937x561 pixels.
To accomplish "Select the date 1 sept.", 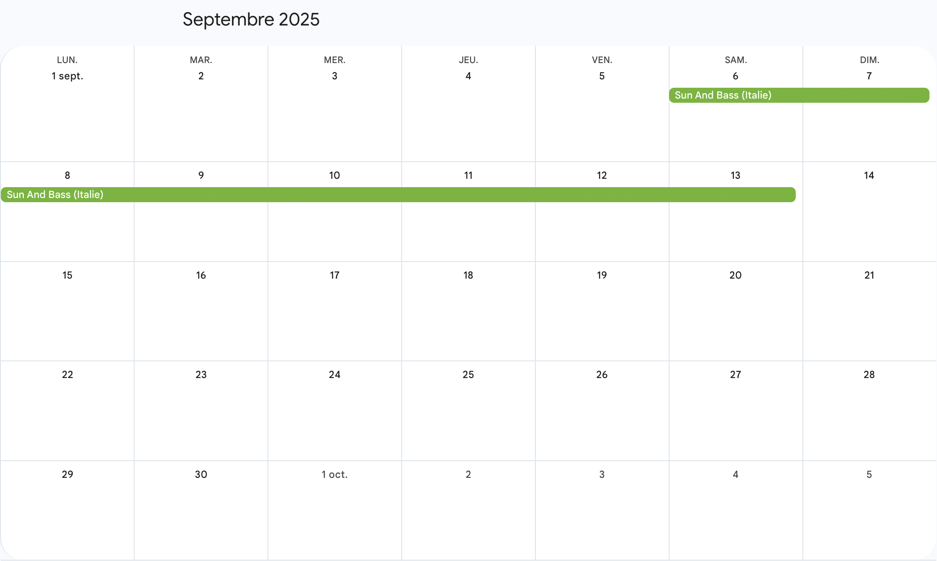I will tap(67, 76).
